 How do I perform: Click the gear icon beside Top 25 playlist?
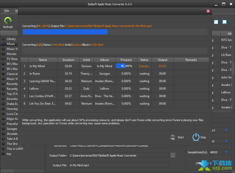pyautogui.click(x=3, y=94)
